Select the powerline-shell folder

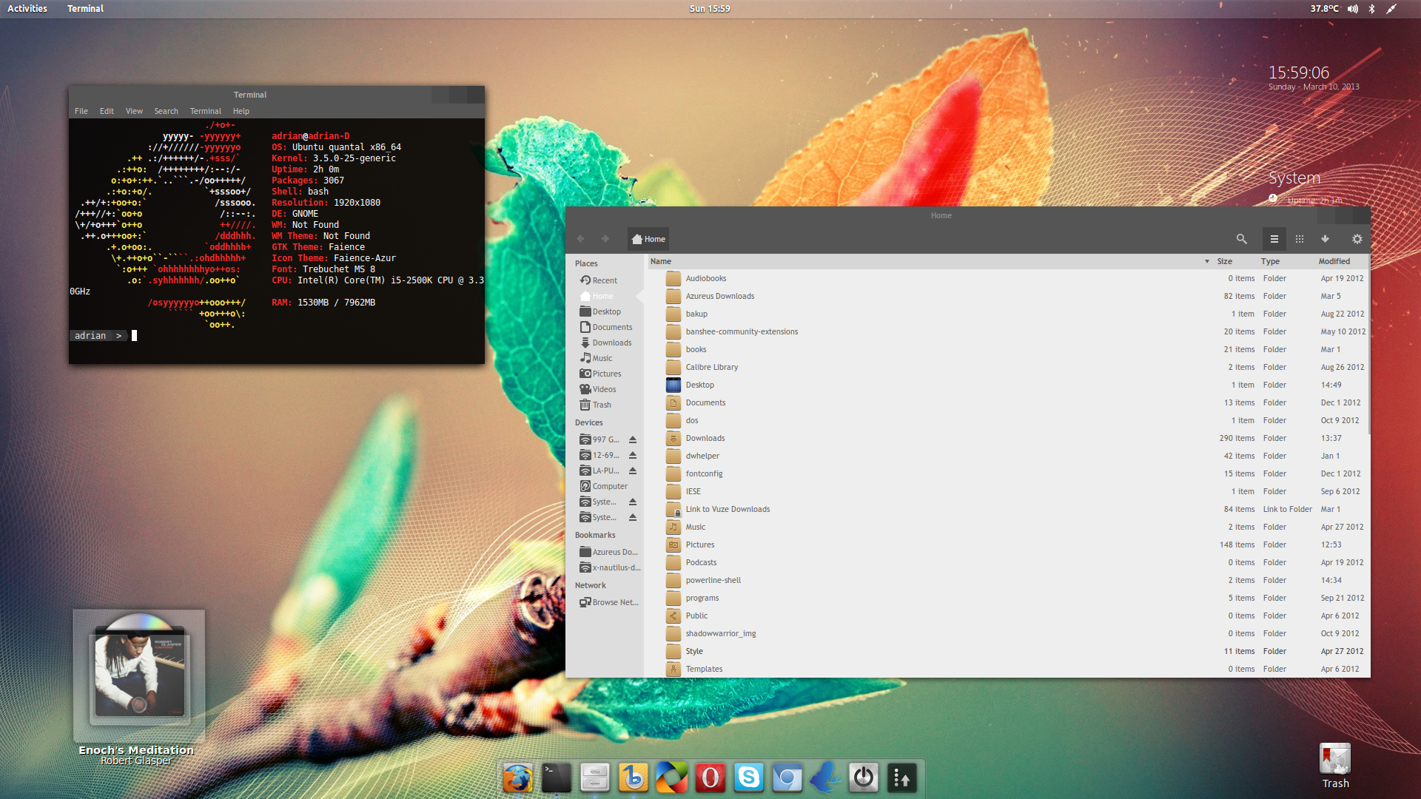coord(713,580)
